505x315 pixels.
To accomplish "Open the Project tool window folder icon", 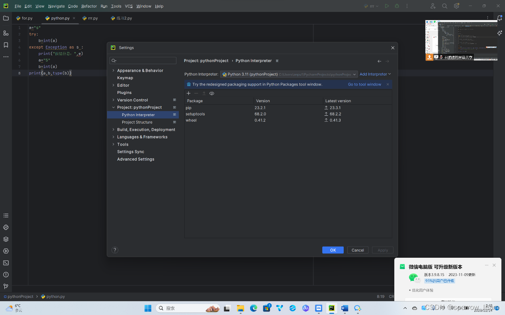I will (x=6, y=18).
